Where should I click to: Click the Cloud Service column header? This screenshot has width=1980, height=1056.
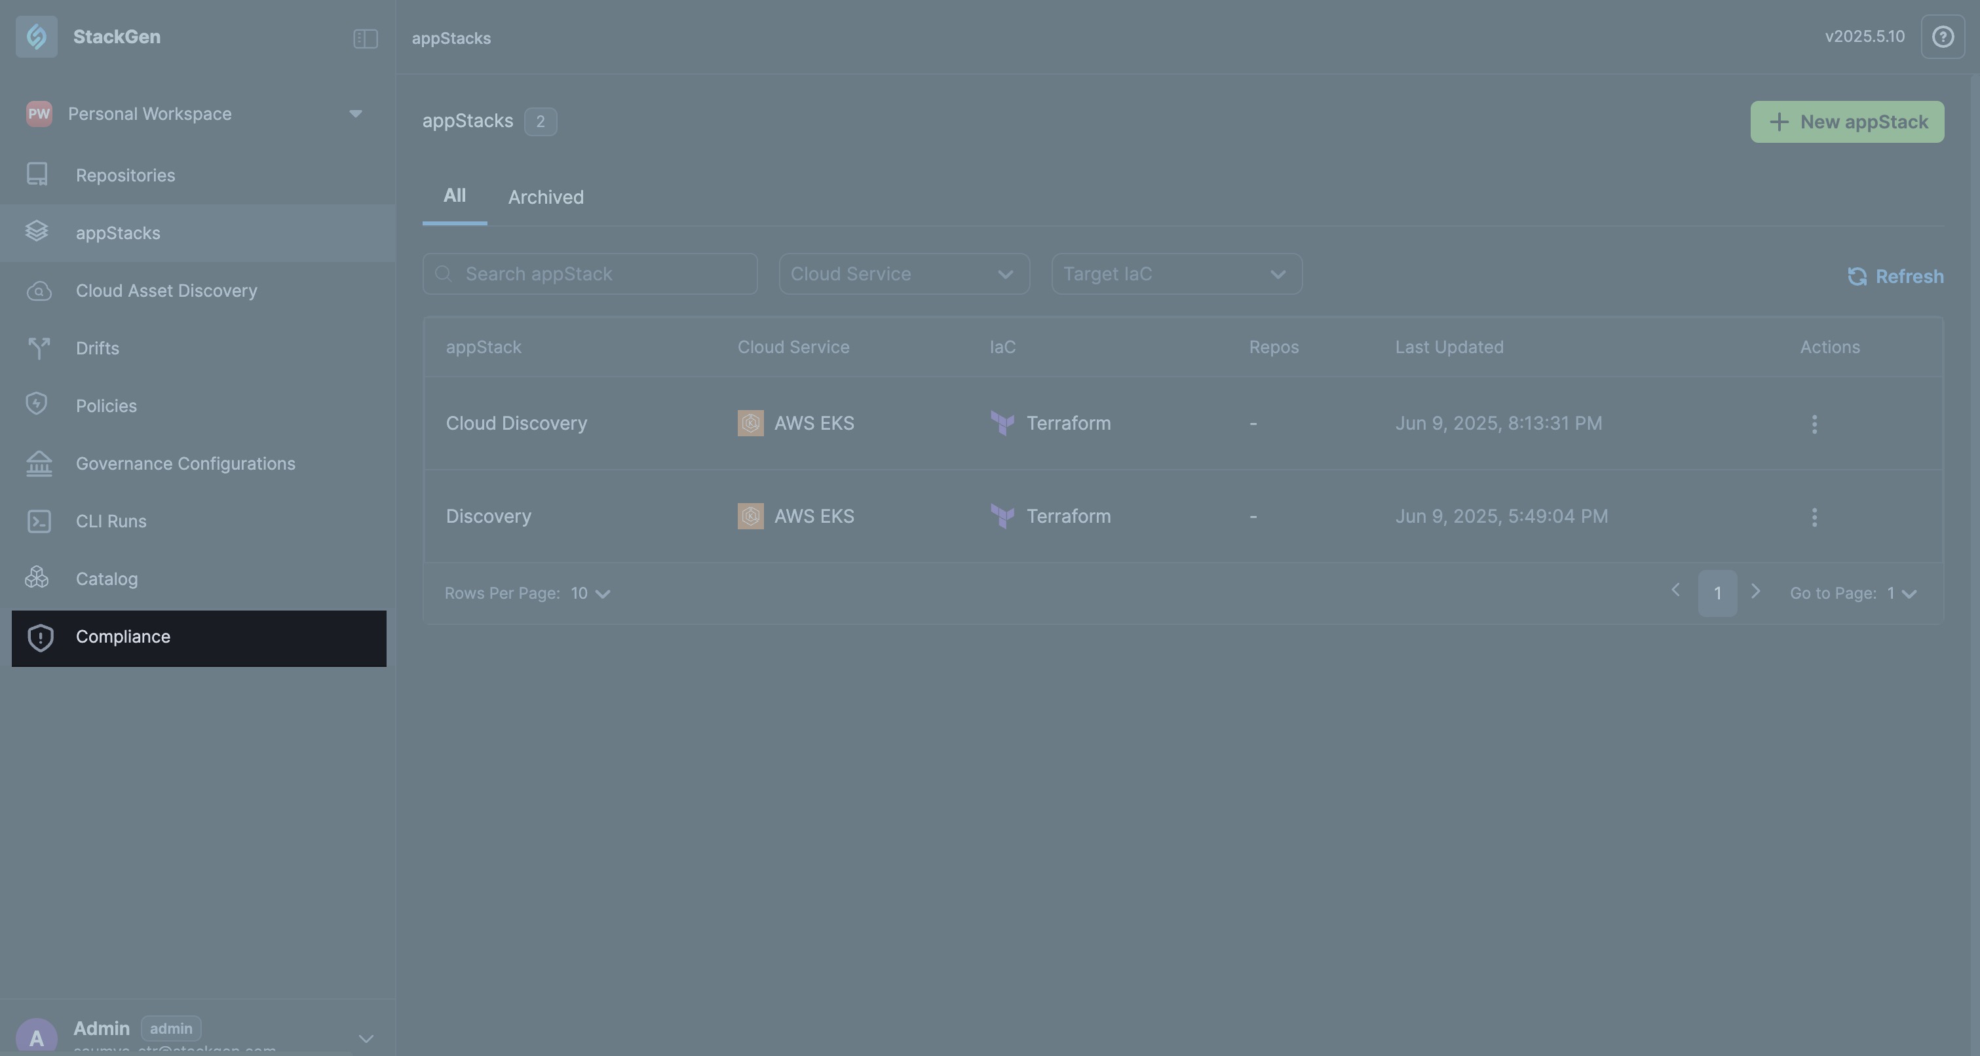[x=793, y=347]
